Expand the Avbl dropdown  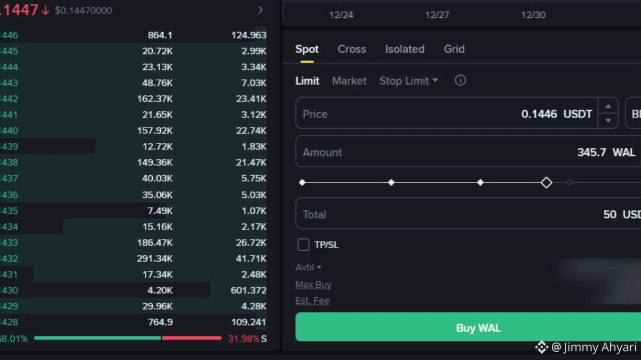(308, 267)
